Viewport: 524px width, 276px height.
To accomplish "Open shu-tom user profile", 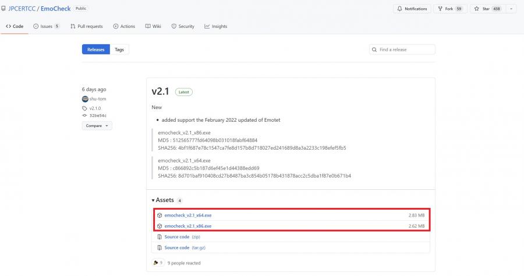I will (x=98, y=99).
